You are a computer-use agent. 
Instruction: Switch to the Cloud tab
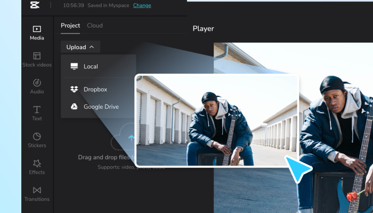[x=95, y=26]
